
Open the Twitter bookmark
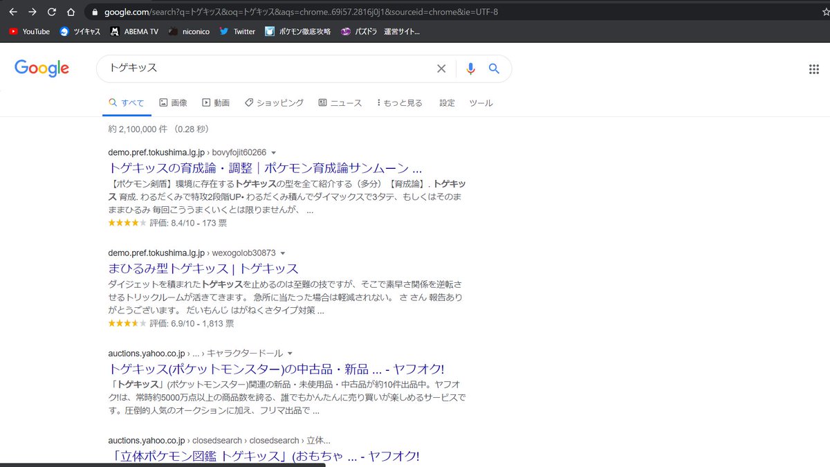point(237,31)
